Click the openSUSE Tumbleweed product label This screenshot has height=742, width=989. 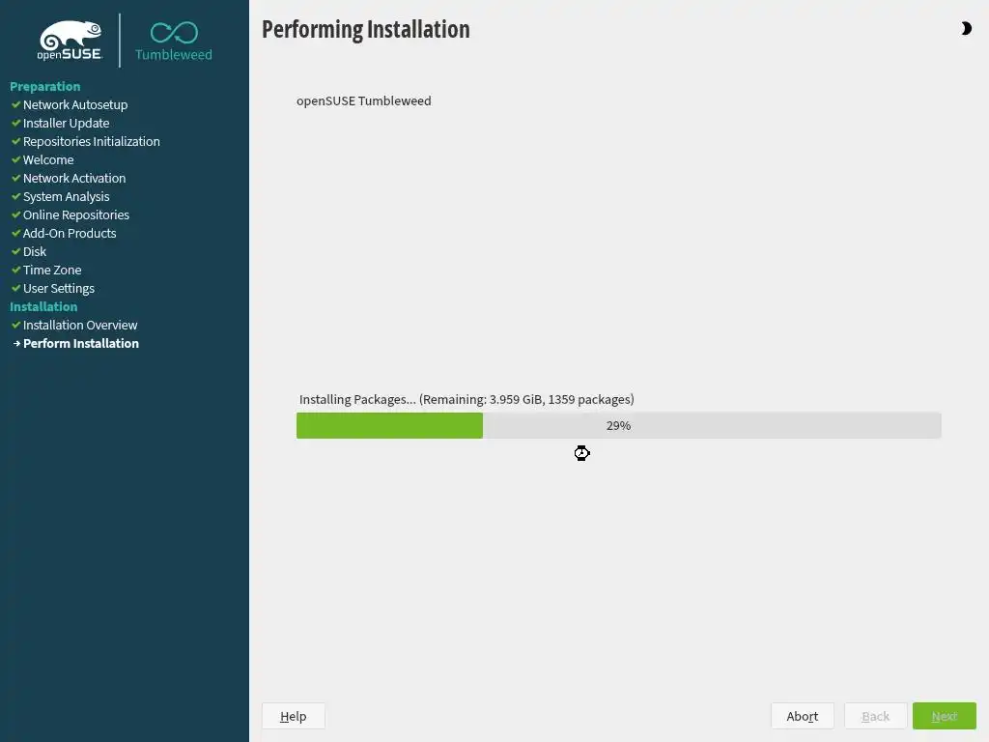(364, 100)
